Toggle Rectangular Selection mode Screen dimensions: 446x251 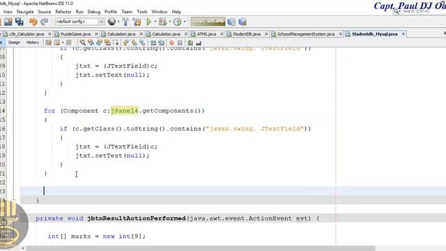point(116,43)
